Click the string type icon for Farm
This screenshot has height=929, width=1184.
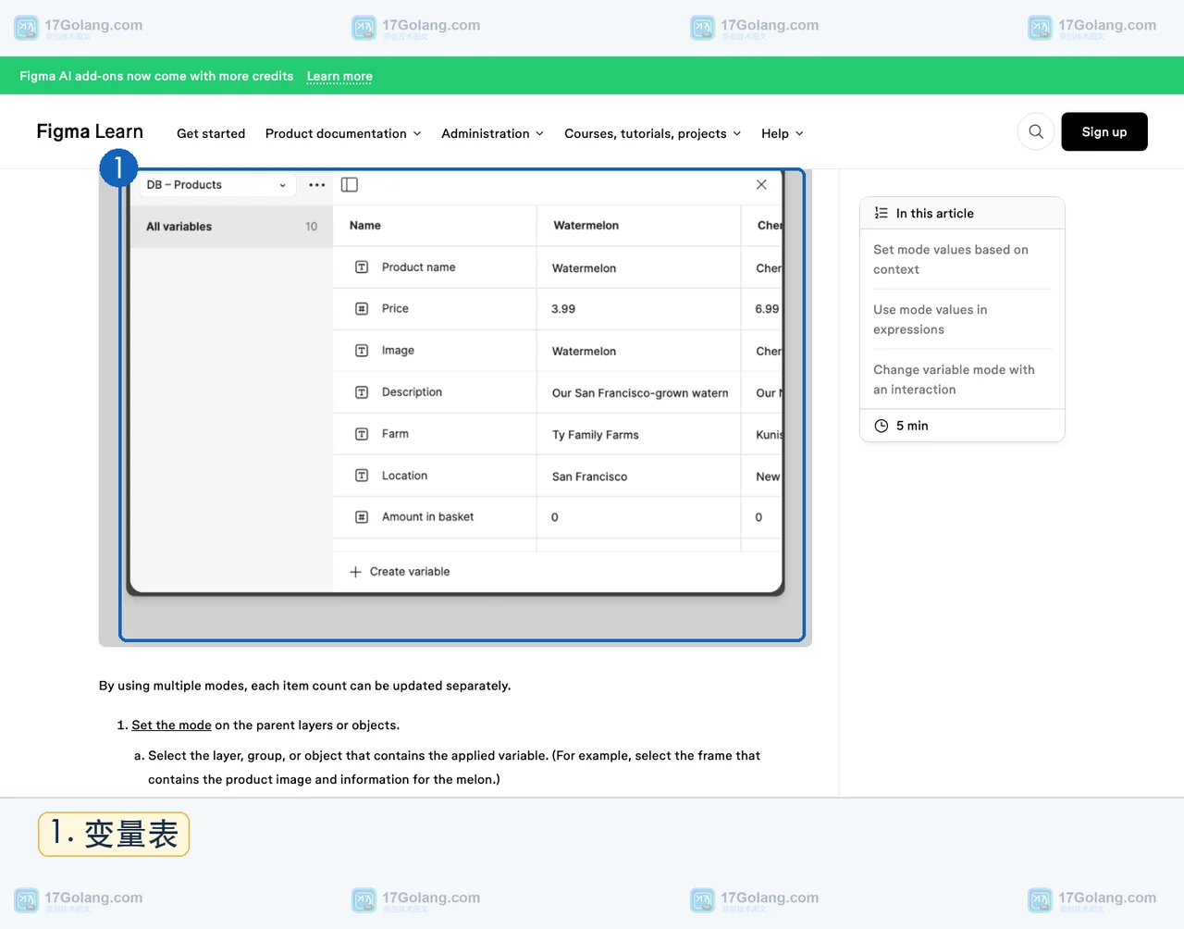pyautogui.click(x=362, y=434)
